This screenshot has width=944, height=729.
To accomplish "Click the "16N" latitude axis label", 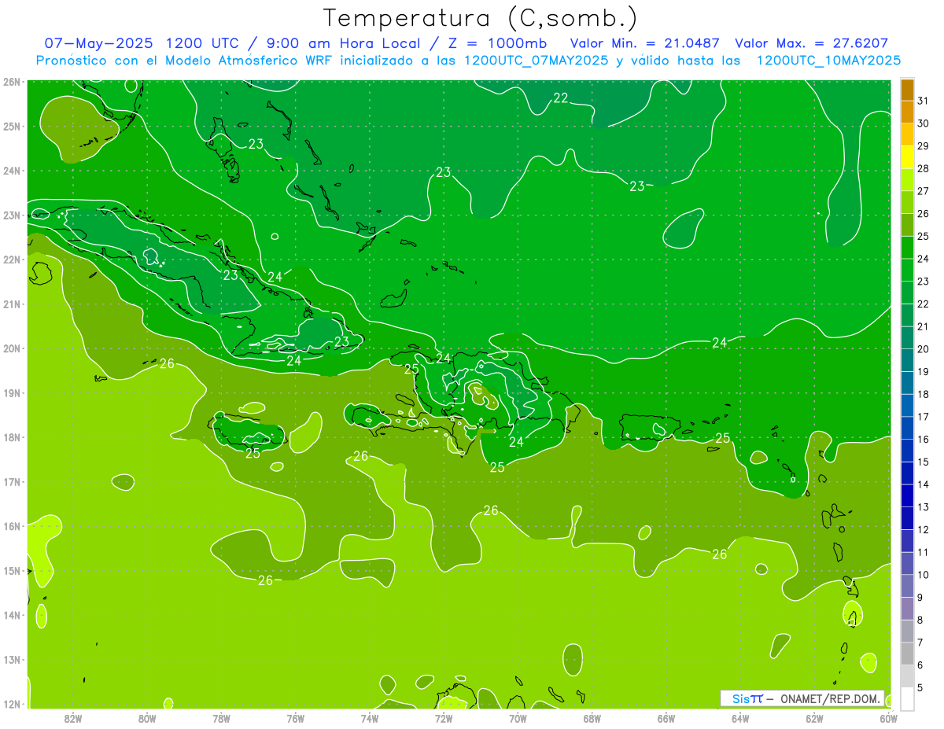I will point(11,526).
